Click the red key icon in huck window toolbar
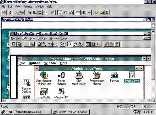This screenshot has width=156, height=115. [x=99, y=44]
